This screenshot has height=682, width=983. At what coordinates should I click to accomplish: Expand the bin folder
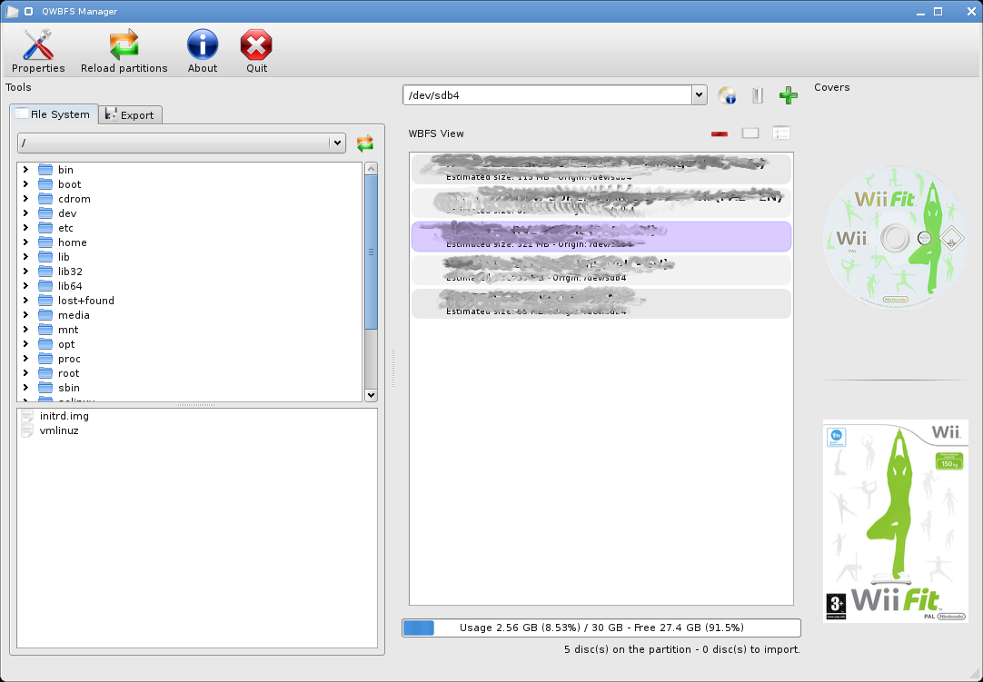click(25, 169)
